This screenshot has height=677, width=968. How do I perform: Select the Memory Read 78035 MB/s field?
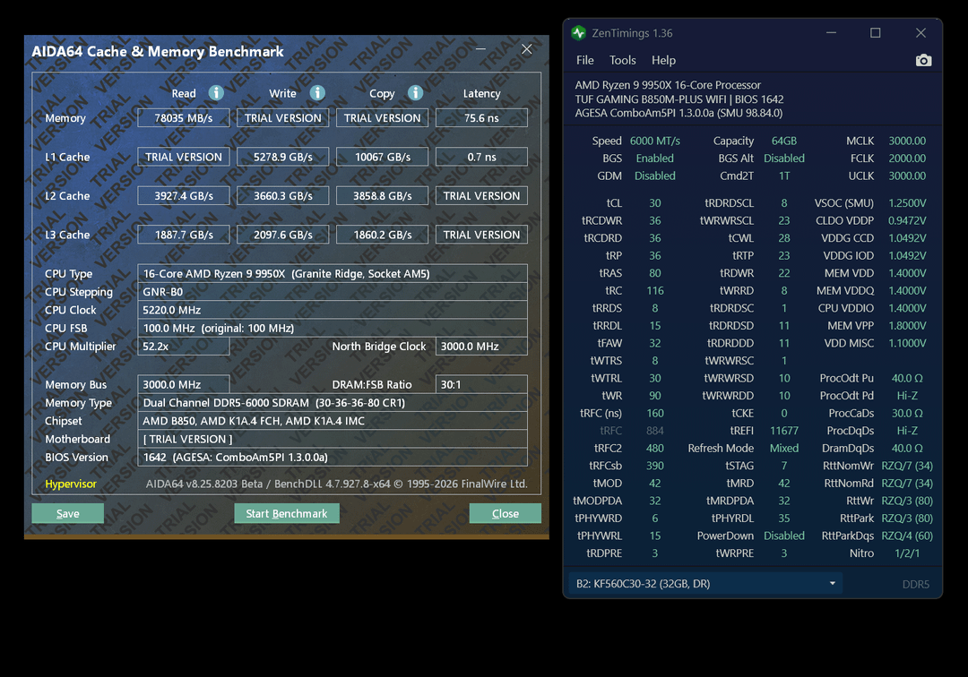point(184,118)
